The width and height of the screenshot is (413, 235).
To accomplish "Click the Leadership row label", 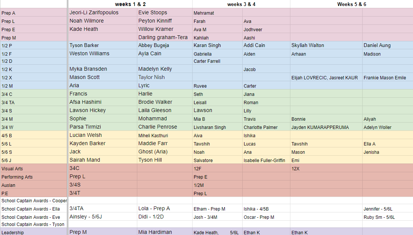I will coord(12,233).
